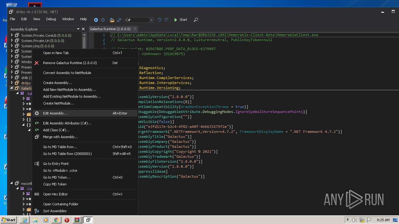Click the Redo arrow icon
The height and width of the screenshot is (224, 399).
[166, 20]
